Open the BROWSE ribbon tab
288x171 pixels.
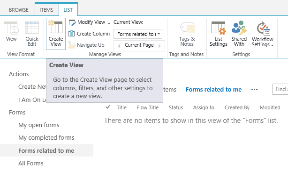tap(19, 10)
